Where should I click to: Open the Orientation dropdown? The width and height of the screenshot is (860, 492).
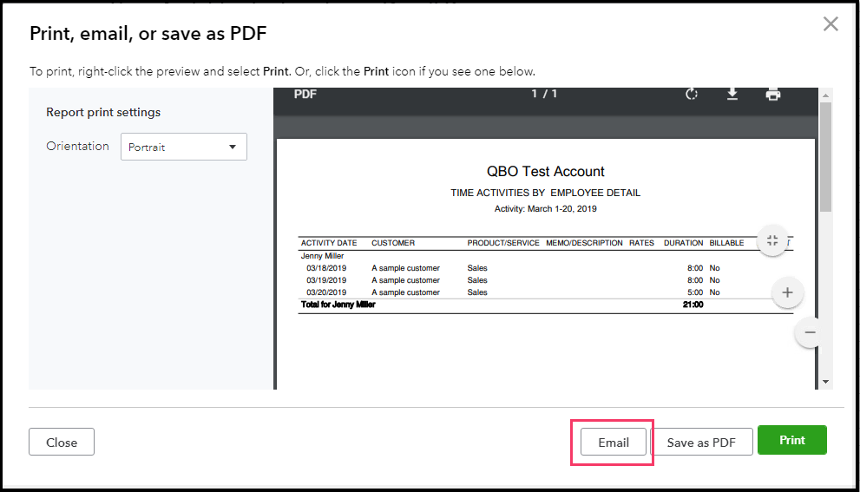[184, 147]
